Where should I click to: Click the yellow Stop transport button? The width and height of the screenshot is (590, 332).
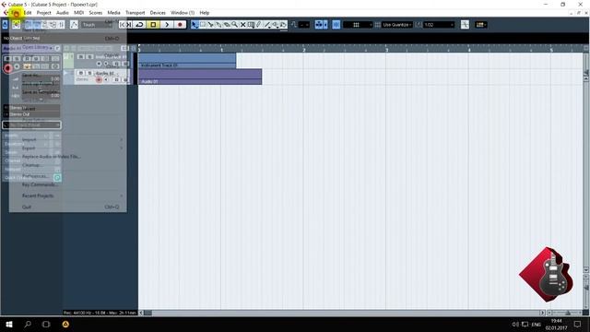153,25
